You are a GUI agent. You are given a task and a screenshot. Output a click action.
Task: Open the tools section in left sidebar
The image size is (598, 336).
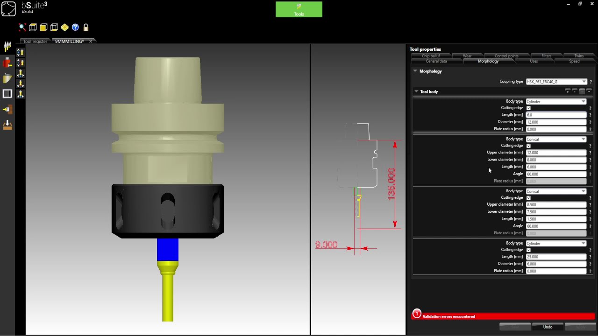(7, 47)
